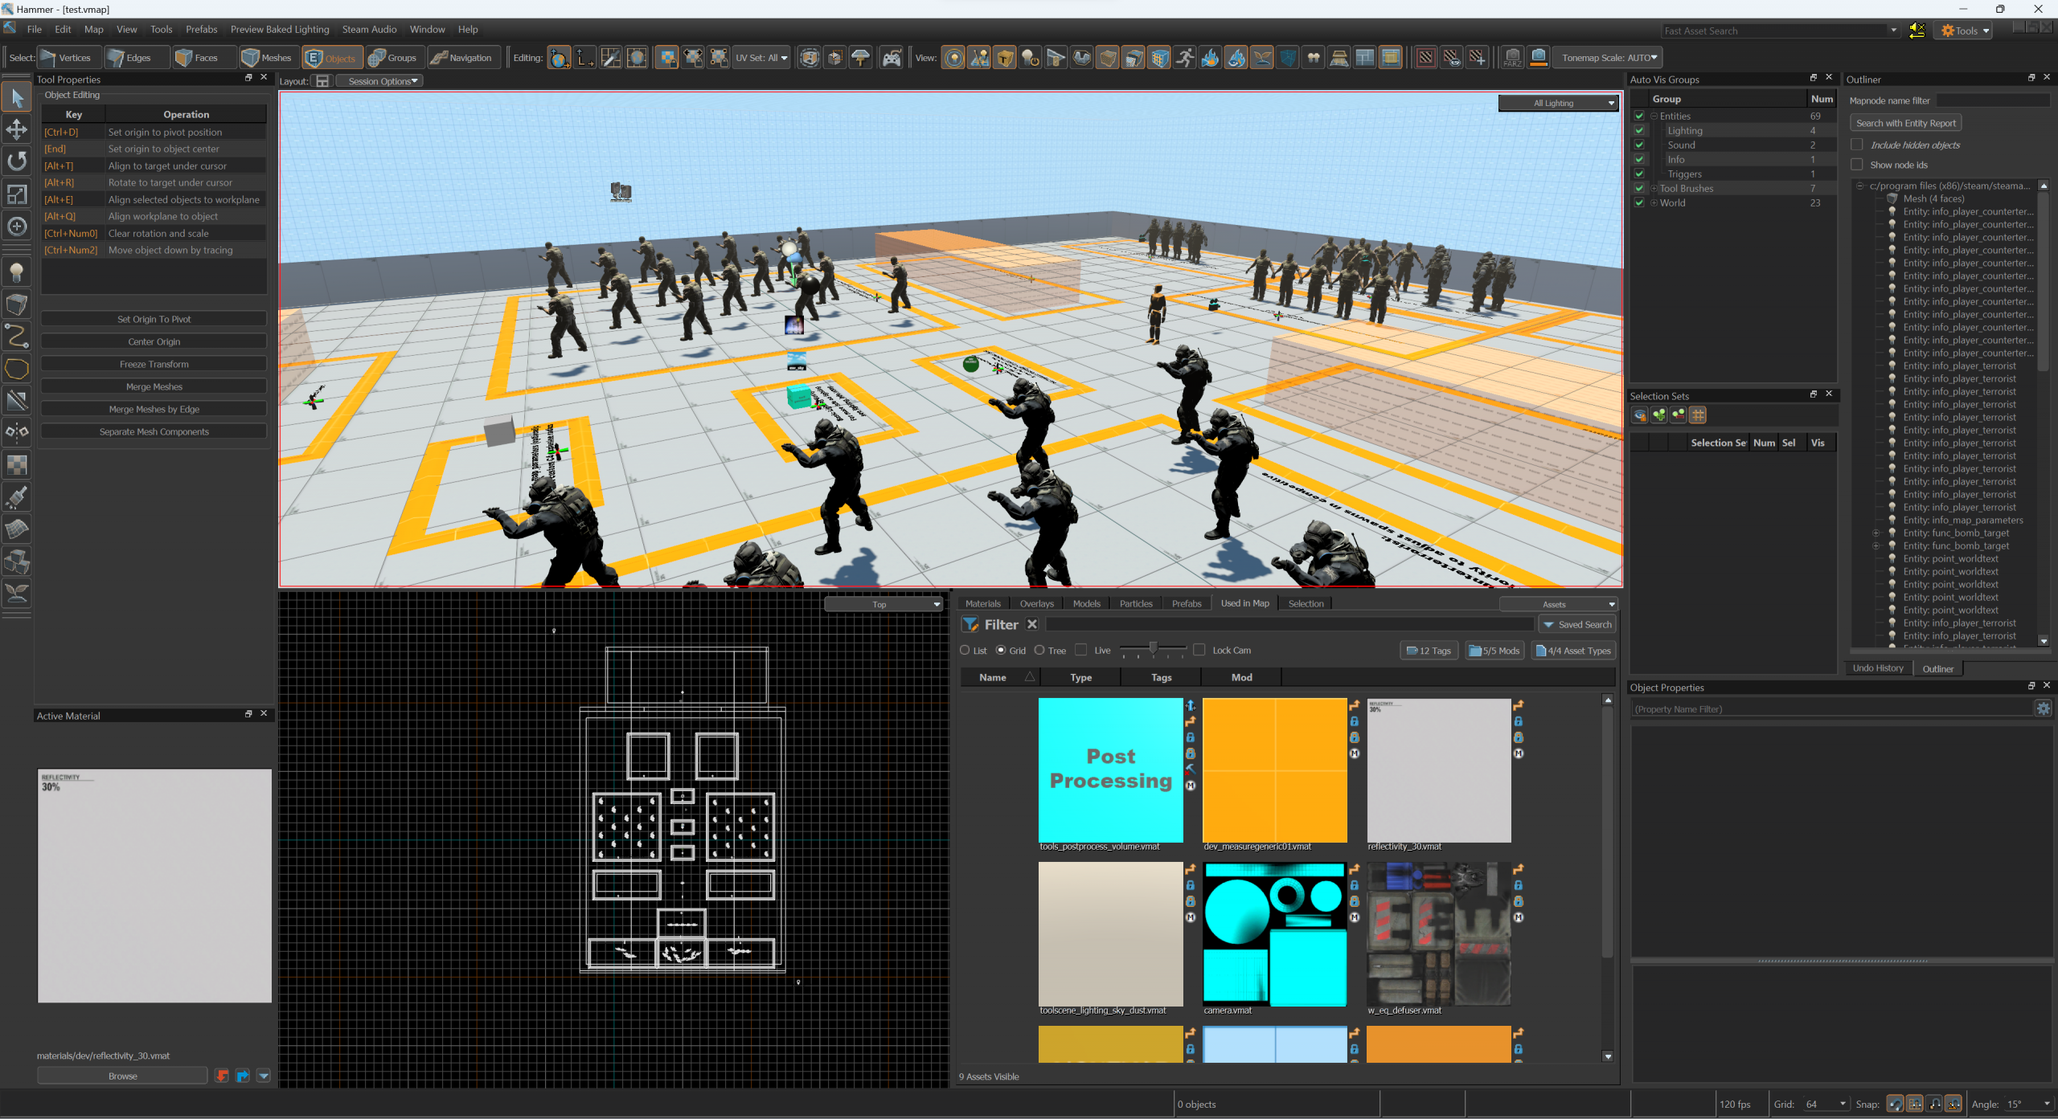Image resolution: width=2058 pixels, height=1119 pixels.
Task: Open the Steam Audio menu
Action: [x=369, y=29]
